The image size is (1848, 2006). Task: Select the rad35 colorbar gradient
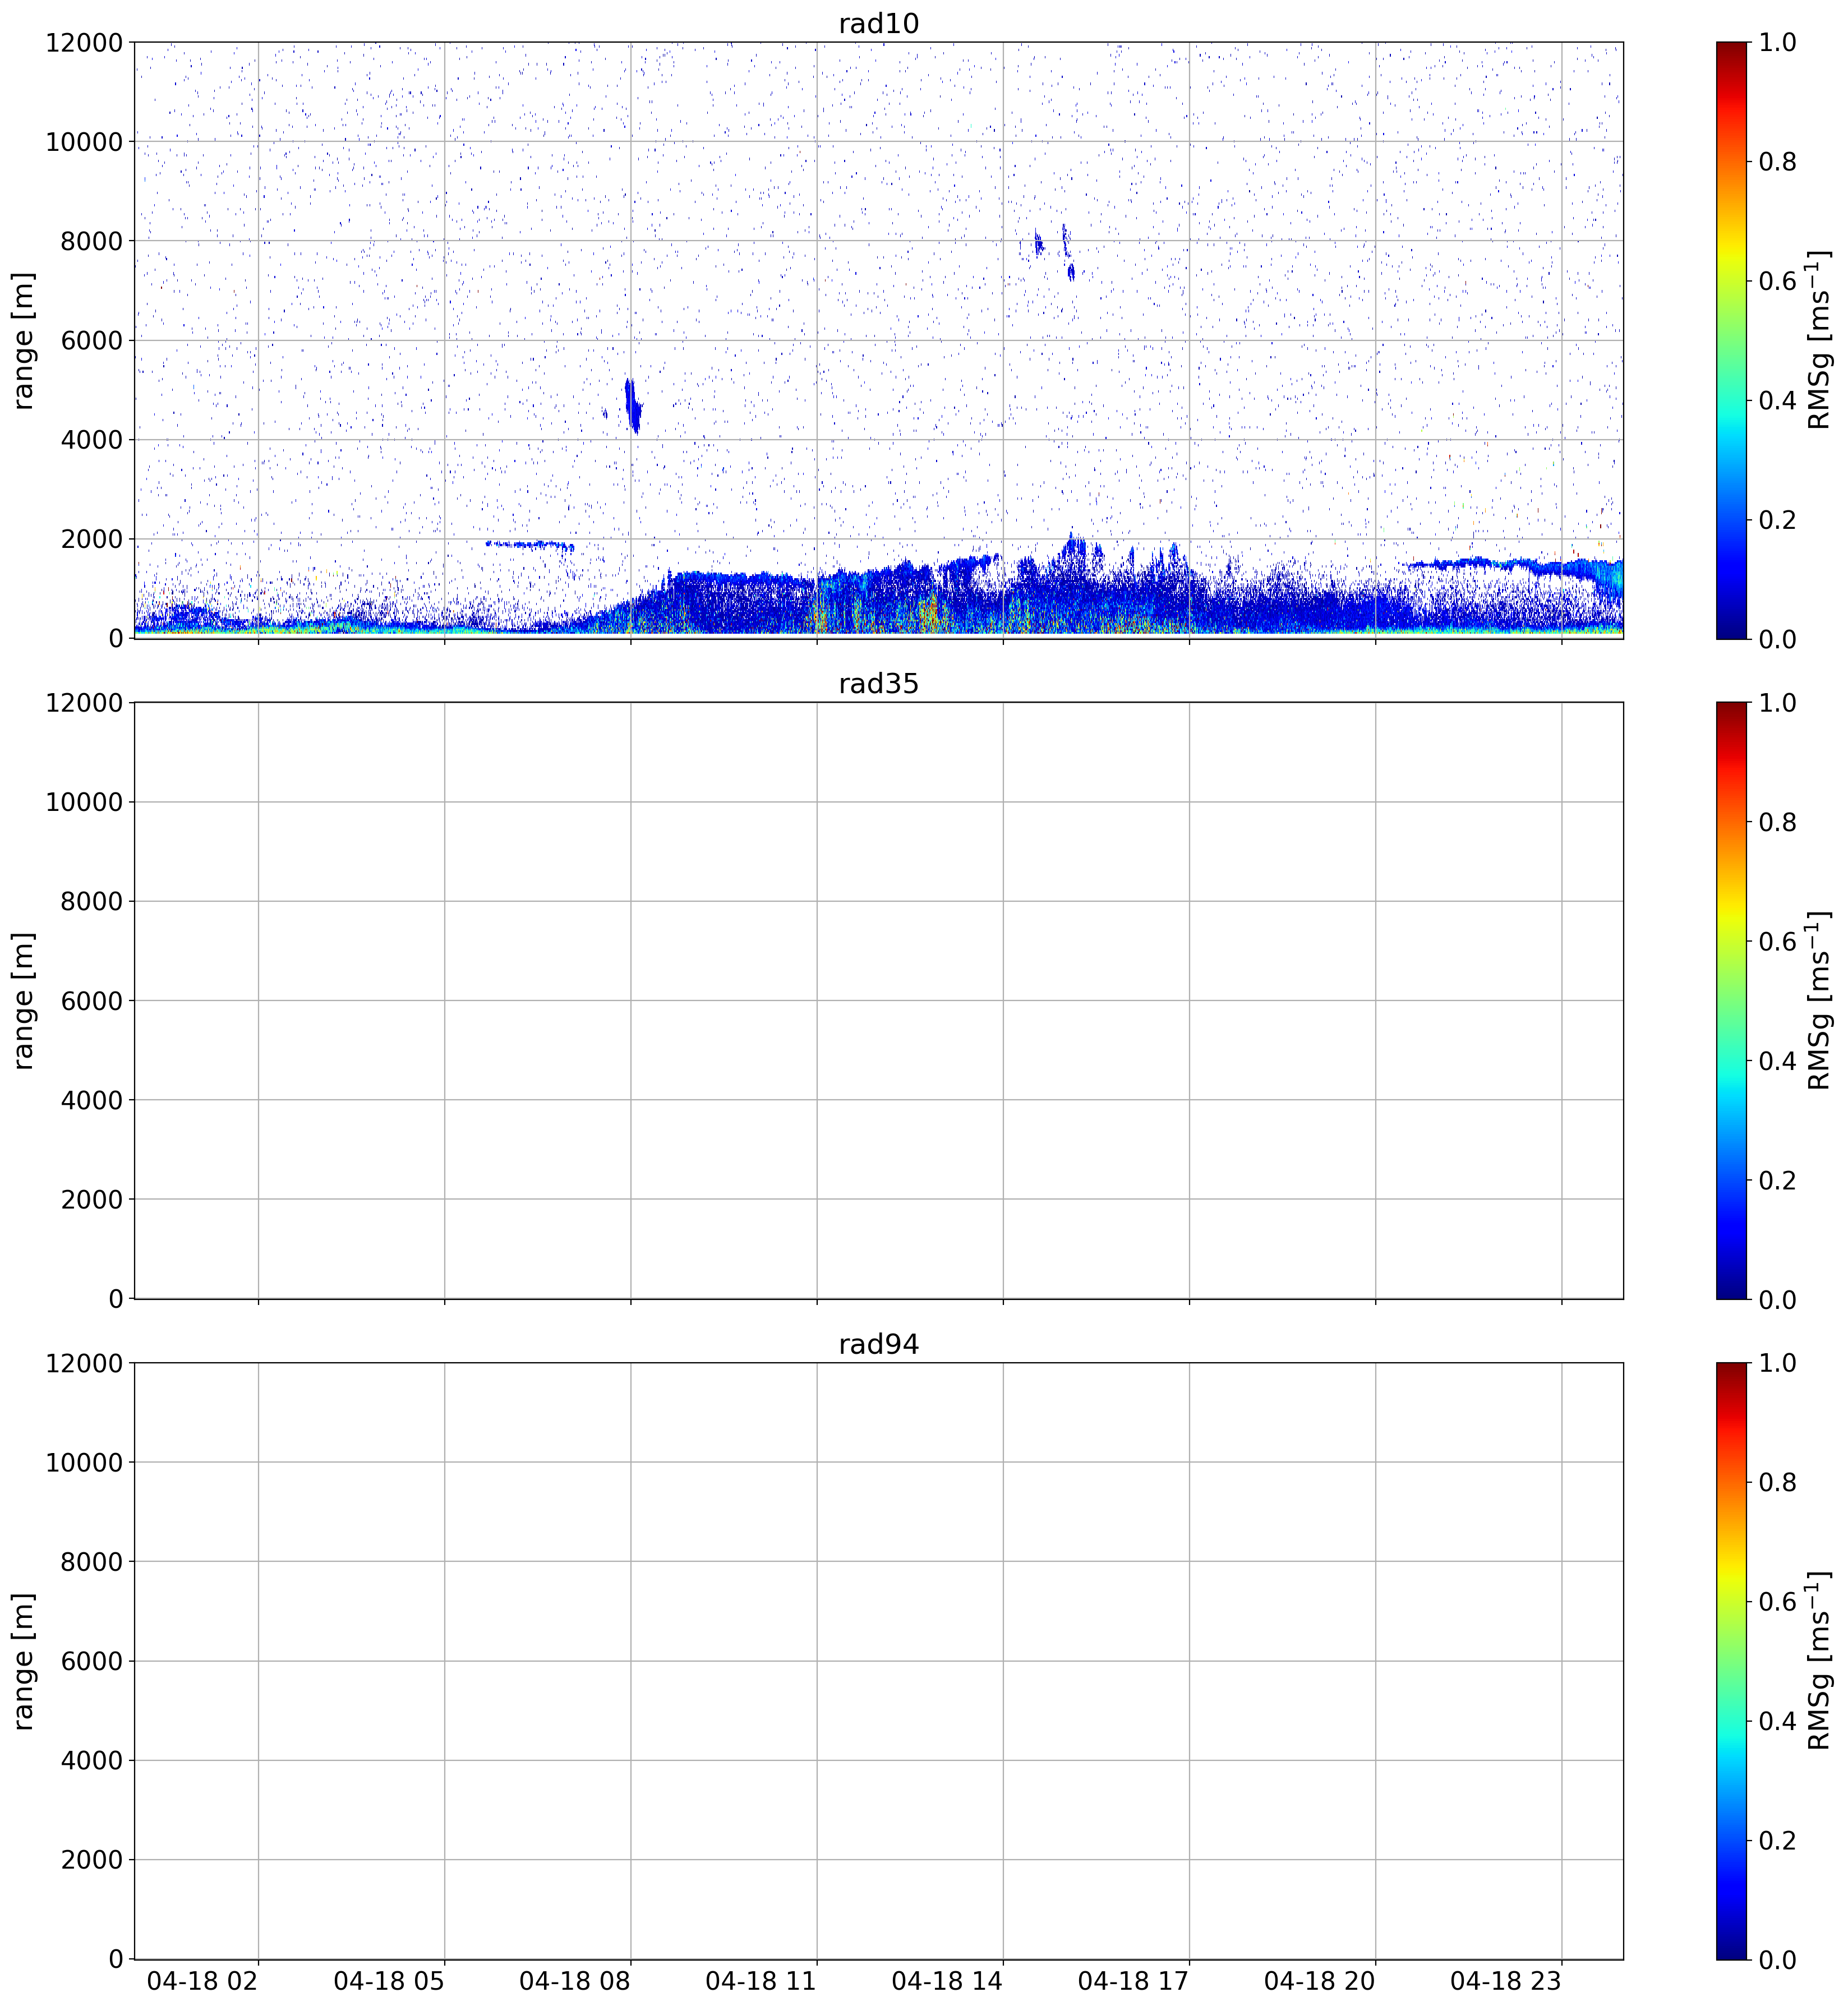pyautogui.click(x=1731, y=1001)
